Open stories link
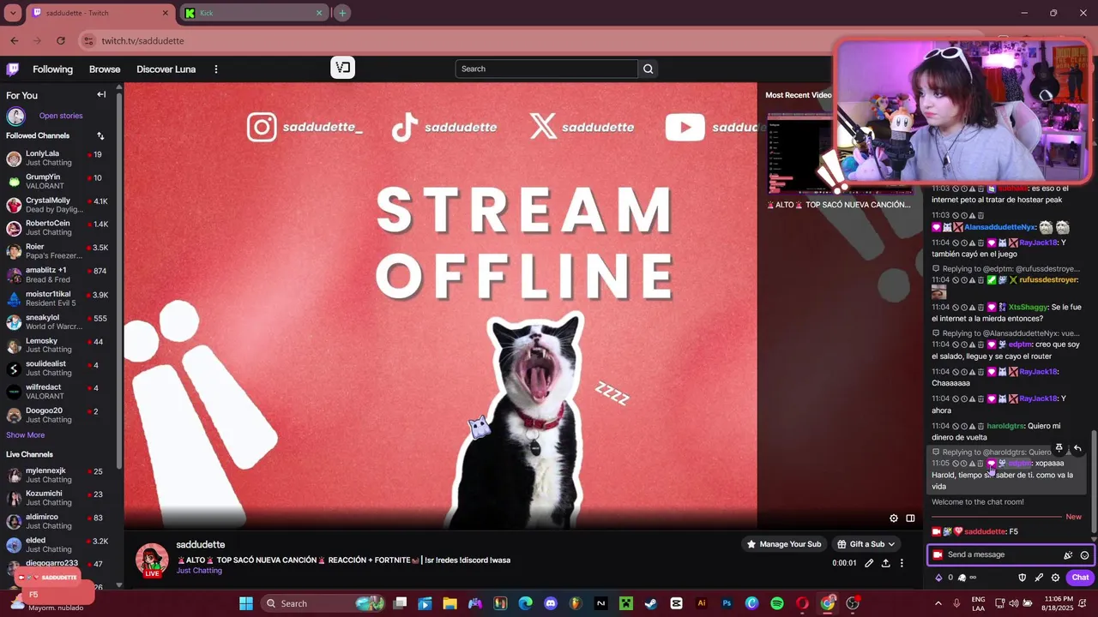 [61, 116]
